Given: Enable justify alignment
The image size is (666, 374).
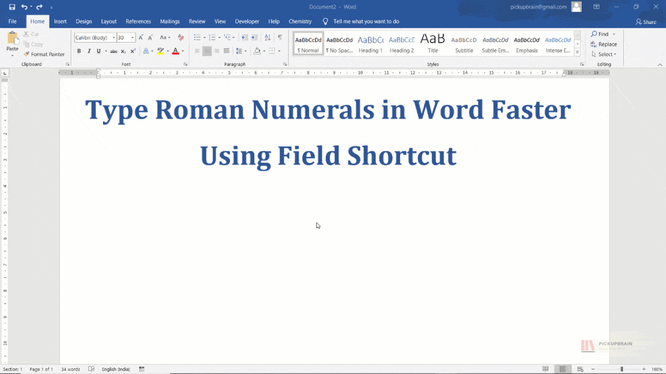Looking at the screenshot, I should (227, 51).
